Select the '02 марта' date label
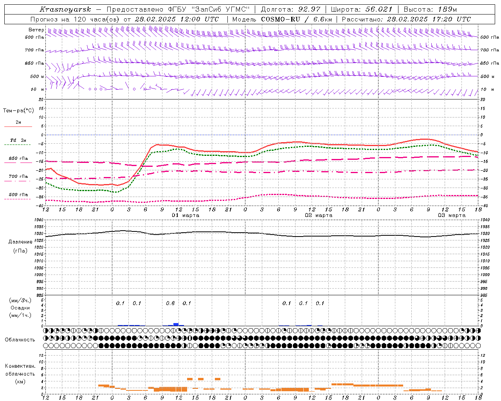The width and height of the screenshot is (501, 401). 319,215
